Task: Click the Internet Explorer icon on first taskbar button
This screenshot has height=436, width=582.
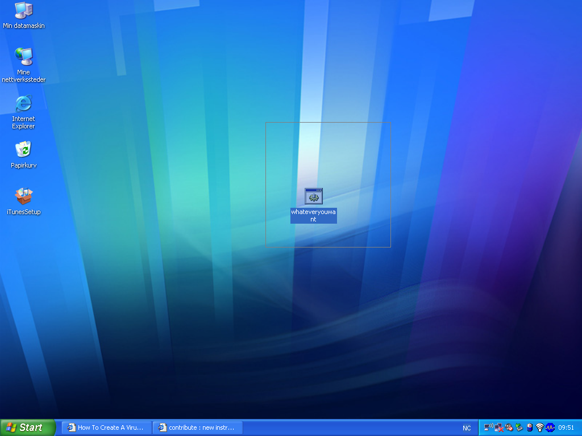Action: coord(71,427)
